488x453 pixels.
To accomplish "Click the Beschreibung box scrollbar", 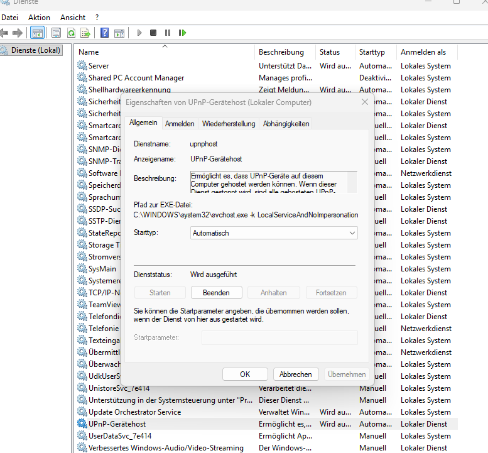I will (x=352, y=182).
